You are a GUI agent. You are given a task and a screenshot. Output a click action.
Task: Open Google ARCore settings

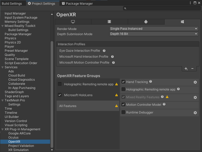19,133
